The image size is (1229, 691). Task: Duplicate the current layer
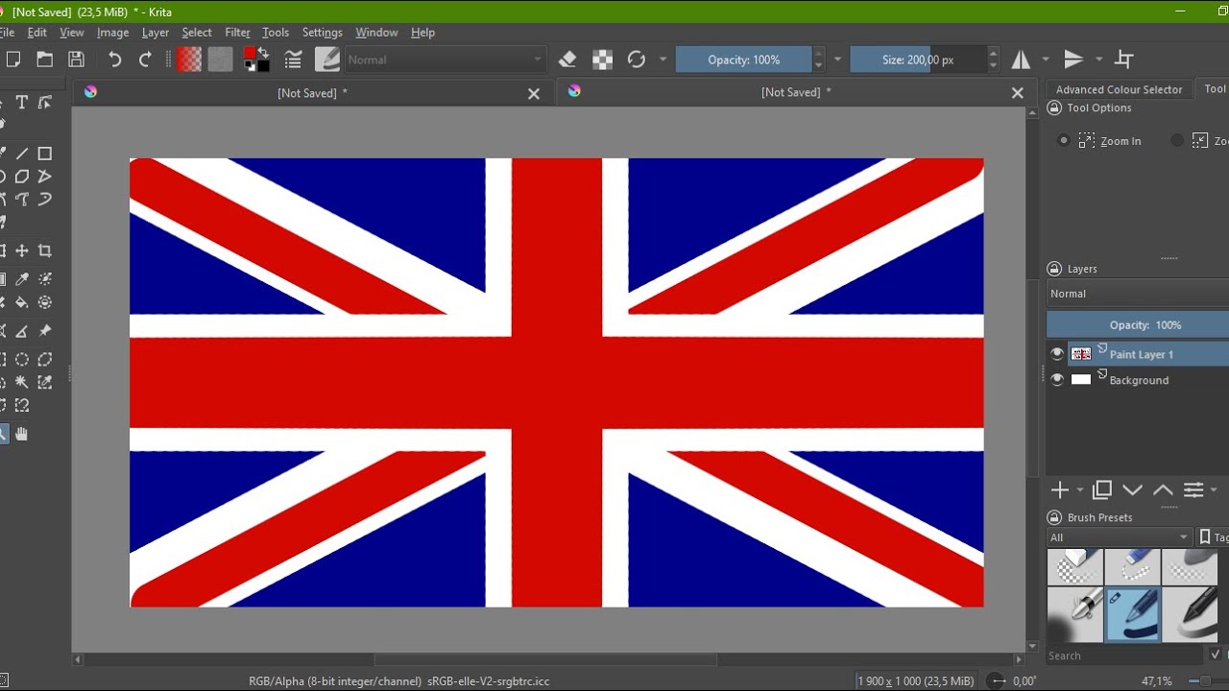pos(1102,490)
